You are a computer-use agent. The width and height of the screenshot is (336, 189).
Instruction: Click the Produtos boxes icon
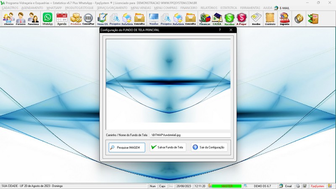point(76,19)
